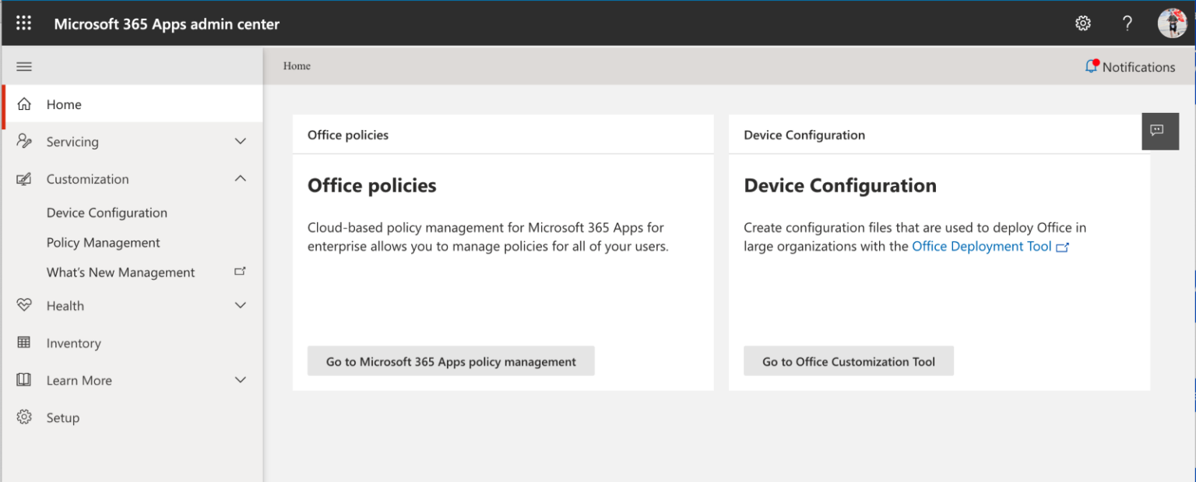Click Go to Microsoft 365 Apps policy management

coord(451,361)
